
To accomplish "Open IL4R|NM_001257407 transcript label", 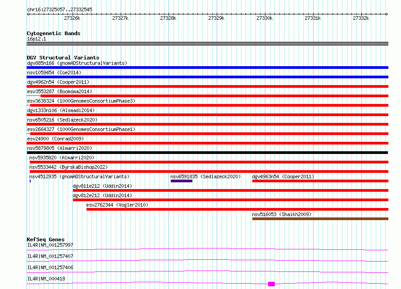I will [x=50, y=256].
